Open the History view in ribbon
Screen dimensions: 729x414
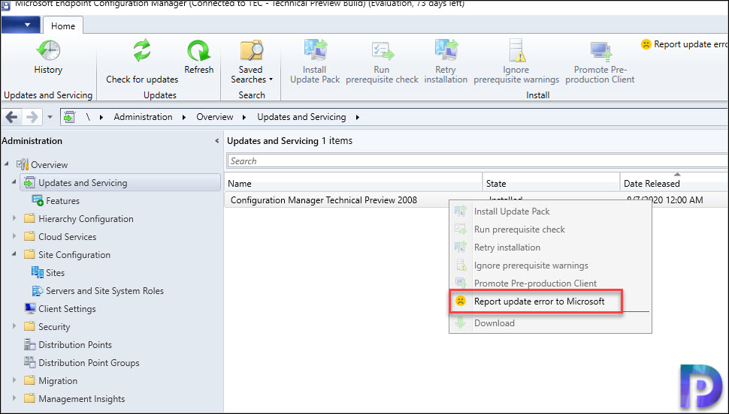click(x=48, y=57)
